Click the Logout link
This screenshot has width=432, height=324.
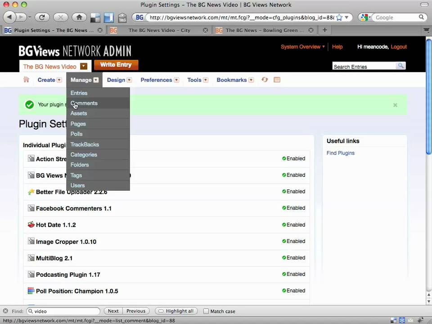(399, 47)
